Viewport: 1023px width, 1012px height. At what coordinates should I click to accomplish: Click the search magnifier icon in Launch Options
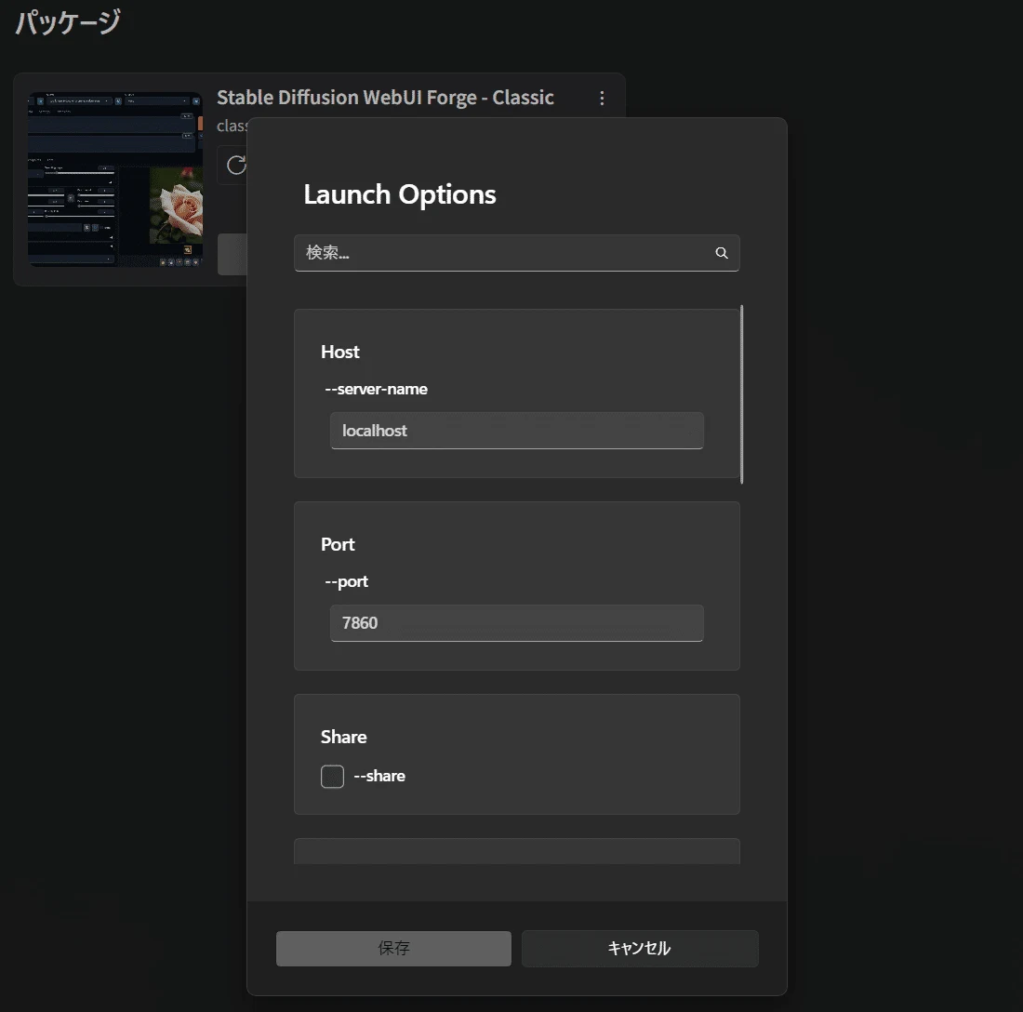721,253
